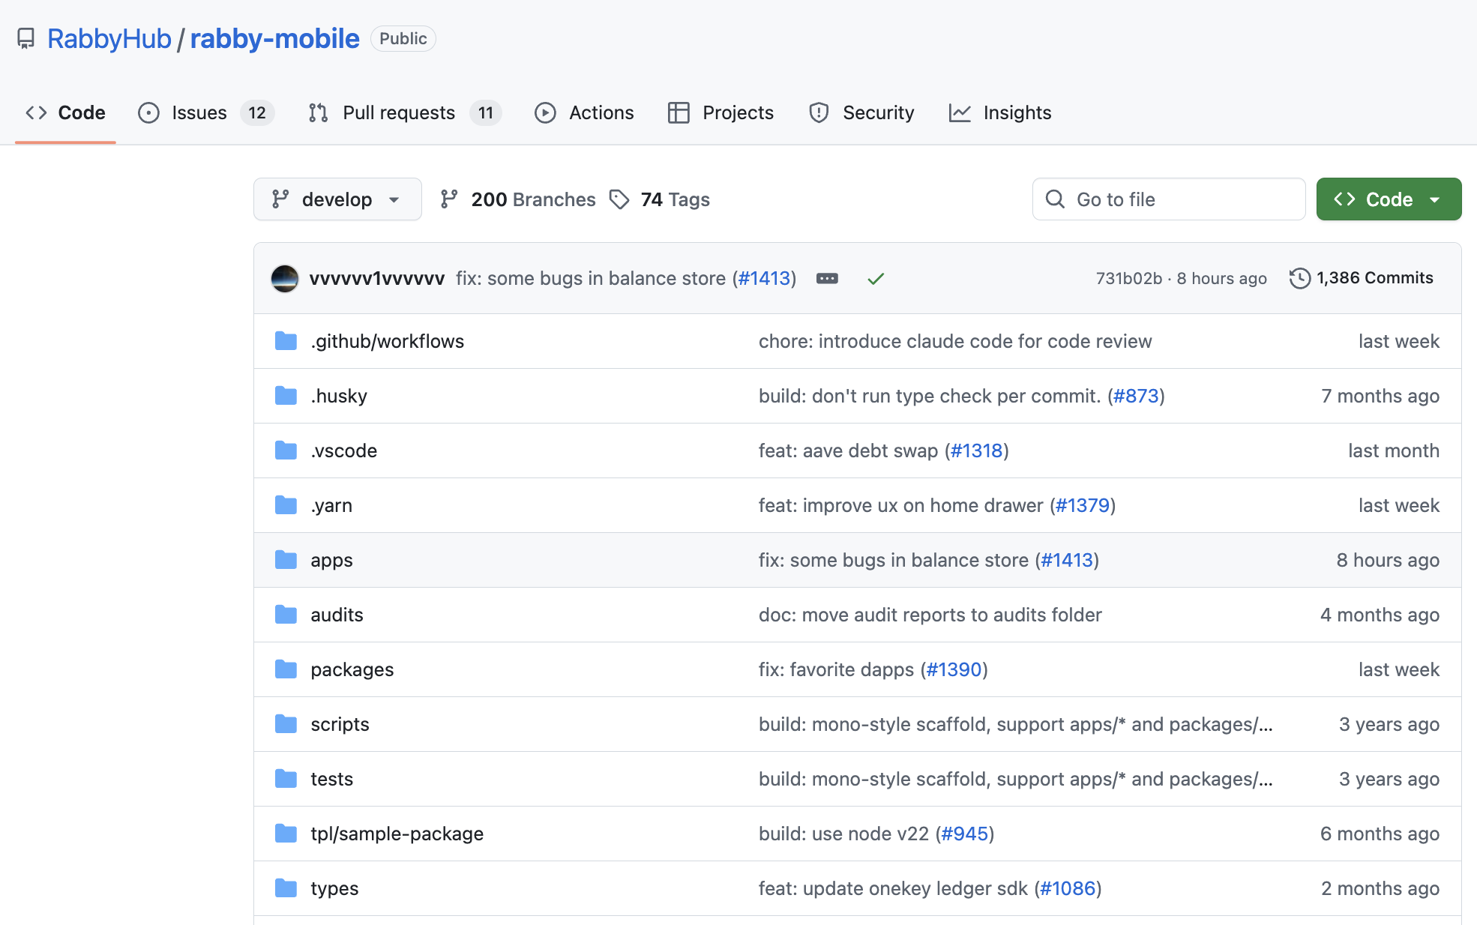Open the apps folder icon

[x=286, y=560]
